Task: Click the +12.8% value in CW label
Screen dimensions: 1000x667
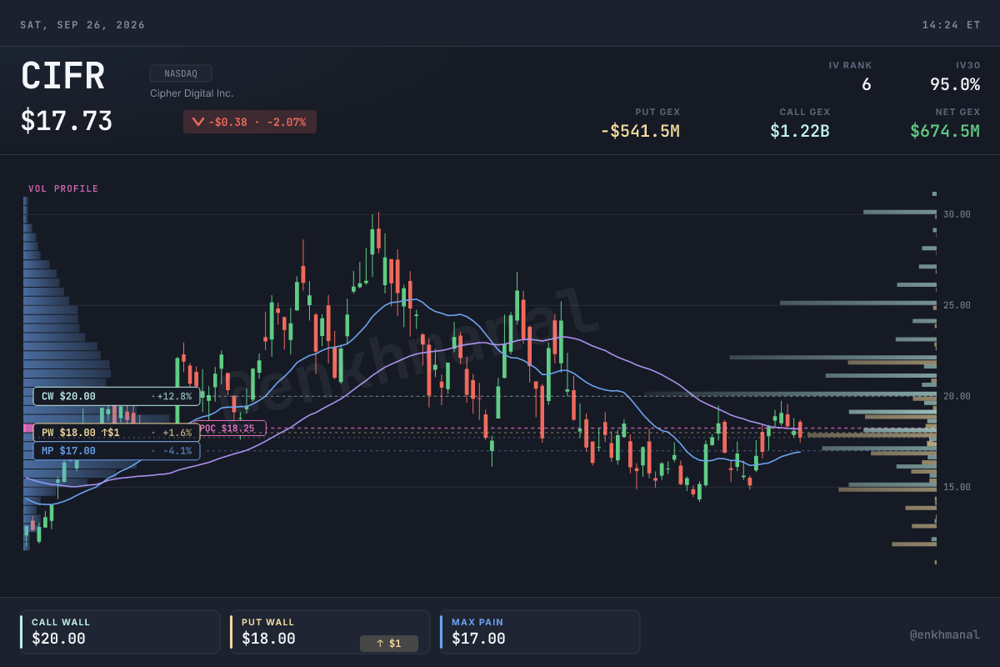Action: (x=174, y=397)
